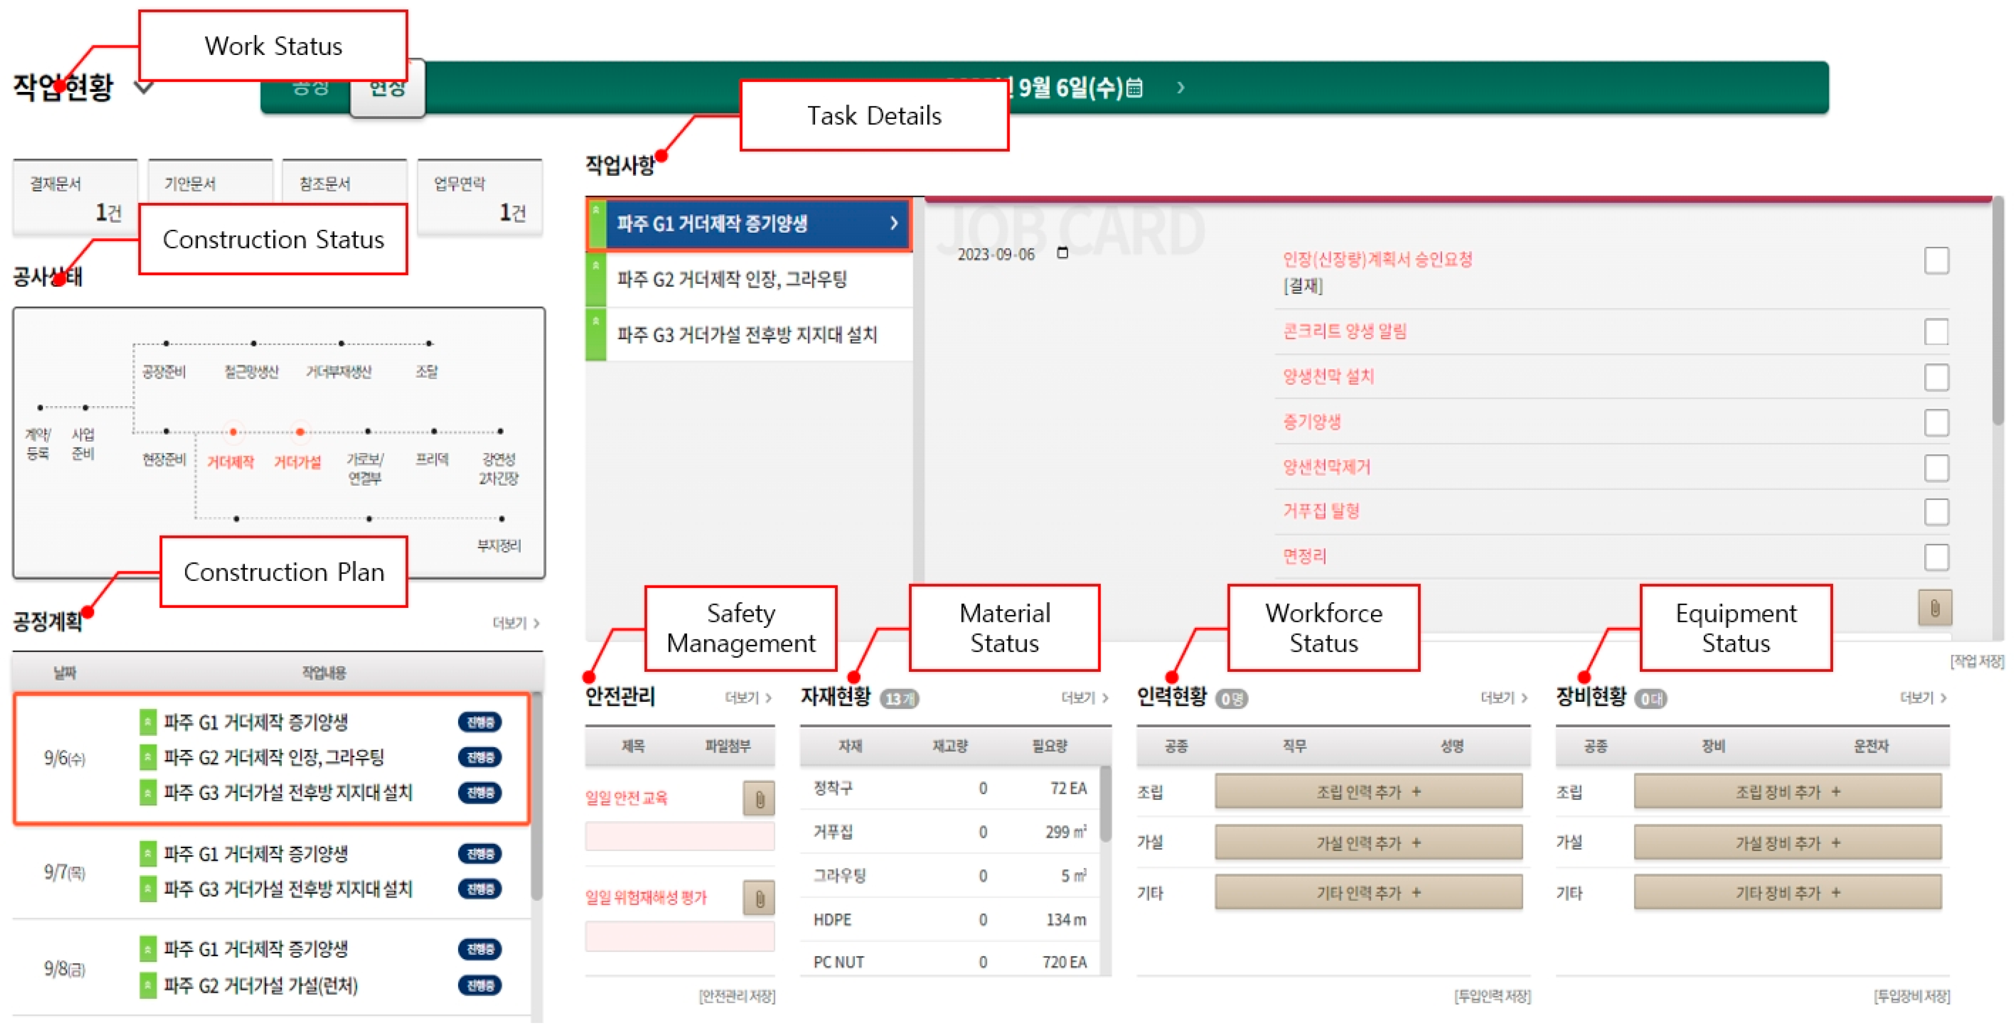Open the dropdown arrow next to 작업현황

click(x=143, y=87)
